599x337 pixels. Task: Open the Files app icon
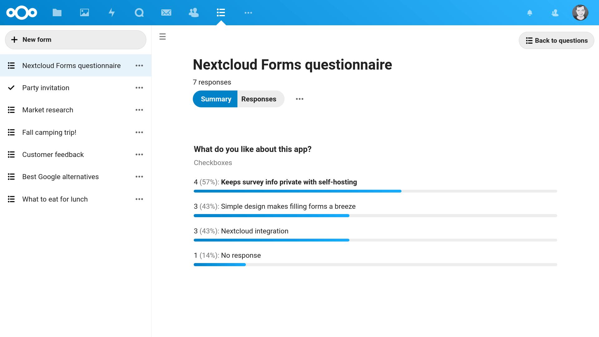tap(57, 12)
